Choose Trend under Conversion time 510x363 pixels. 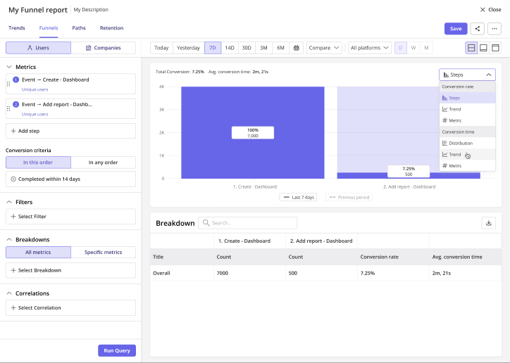pos(468,155)
